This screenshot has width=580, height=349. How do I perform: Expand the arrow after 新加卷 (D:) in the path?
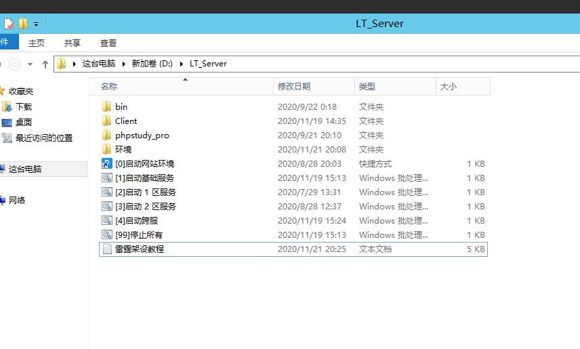coord(182,64)
